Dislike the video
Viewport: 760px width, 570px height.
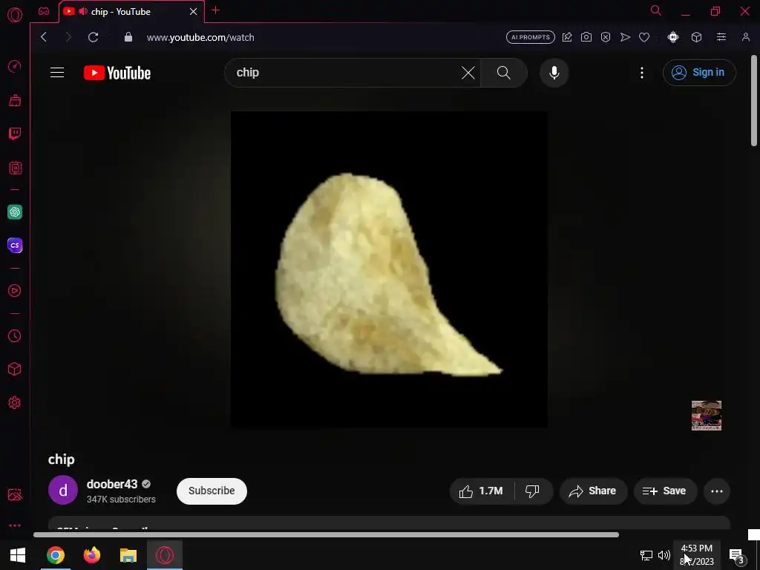532,491
